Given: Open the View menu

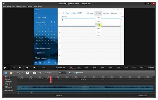Looking at the screenshot, I should tap(13, 7).
